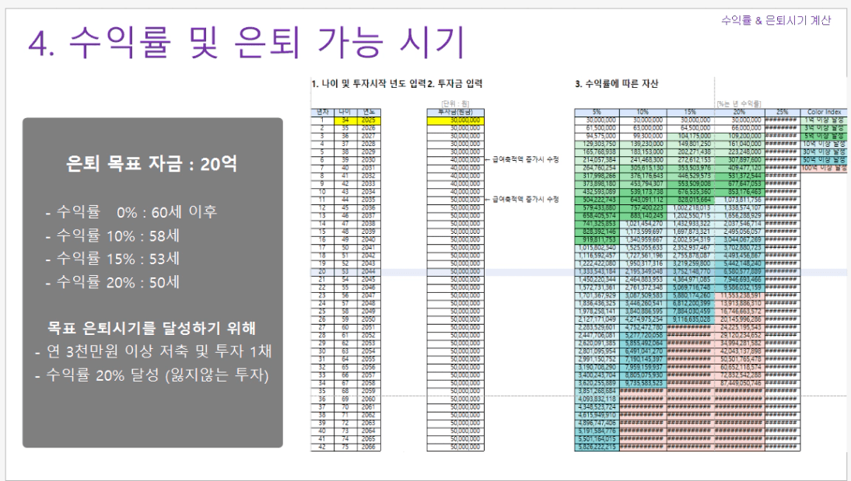Click section title '2. 투자금 입력'
The height and width of the screenshot is (481, 851).
pyautogui.click(x=454, y=83)
